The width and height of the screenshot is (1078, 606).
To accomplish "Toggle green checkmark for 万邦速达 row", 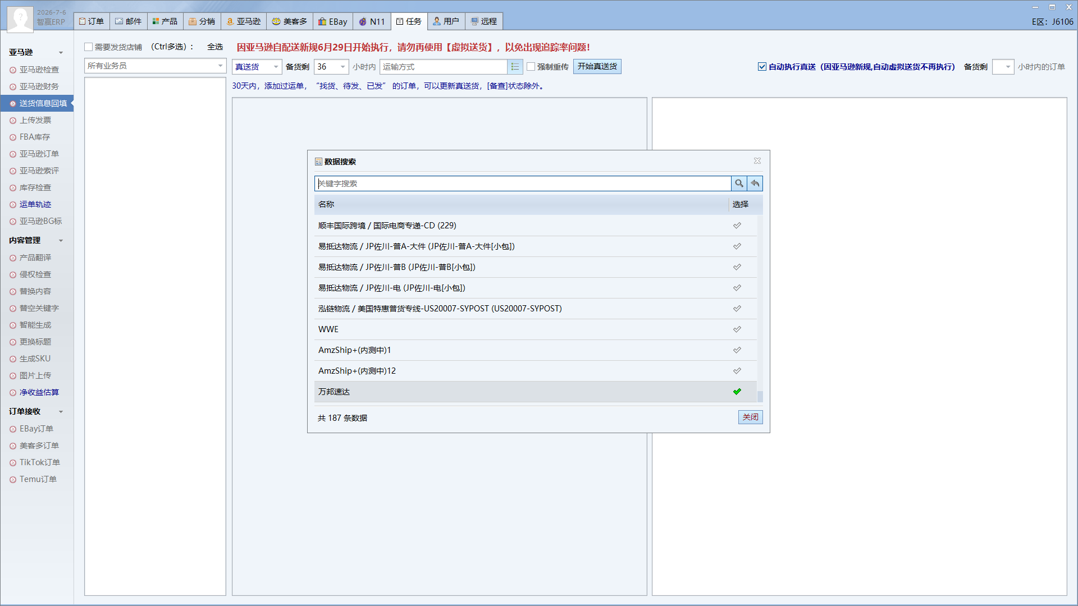I will [x=737, y=392].
